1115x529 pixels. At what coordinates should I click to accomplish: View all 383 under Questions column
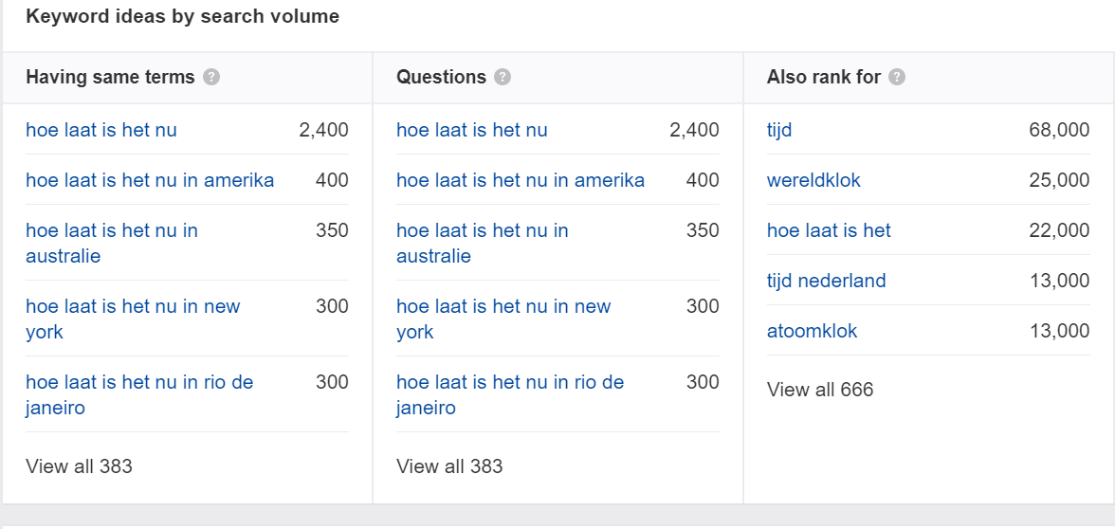[x=449, y=466]
